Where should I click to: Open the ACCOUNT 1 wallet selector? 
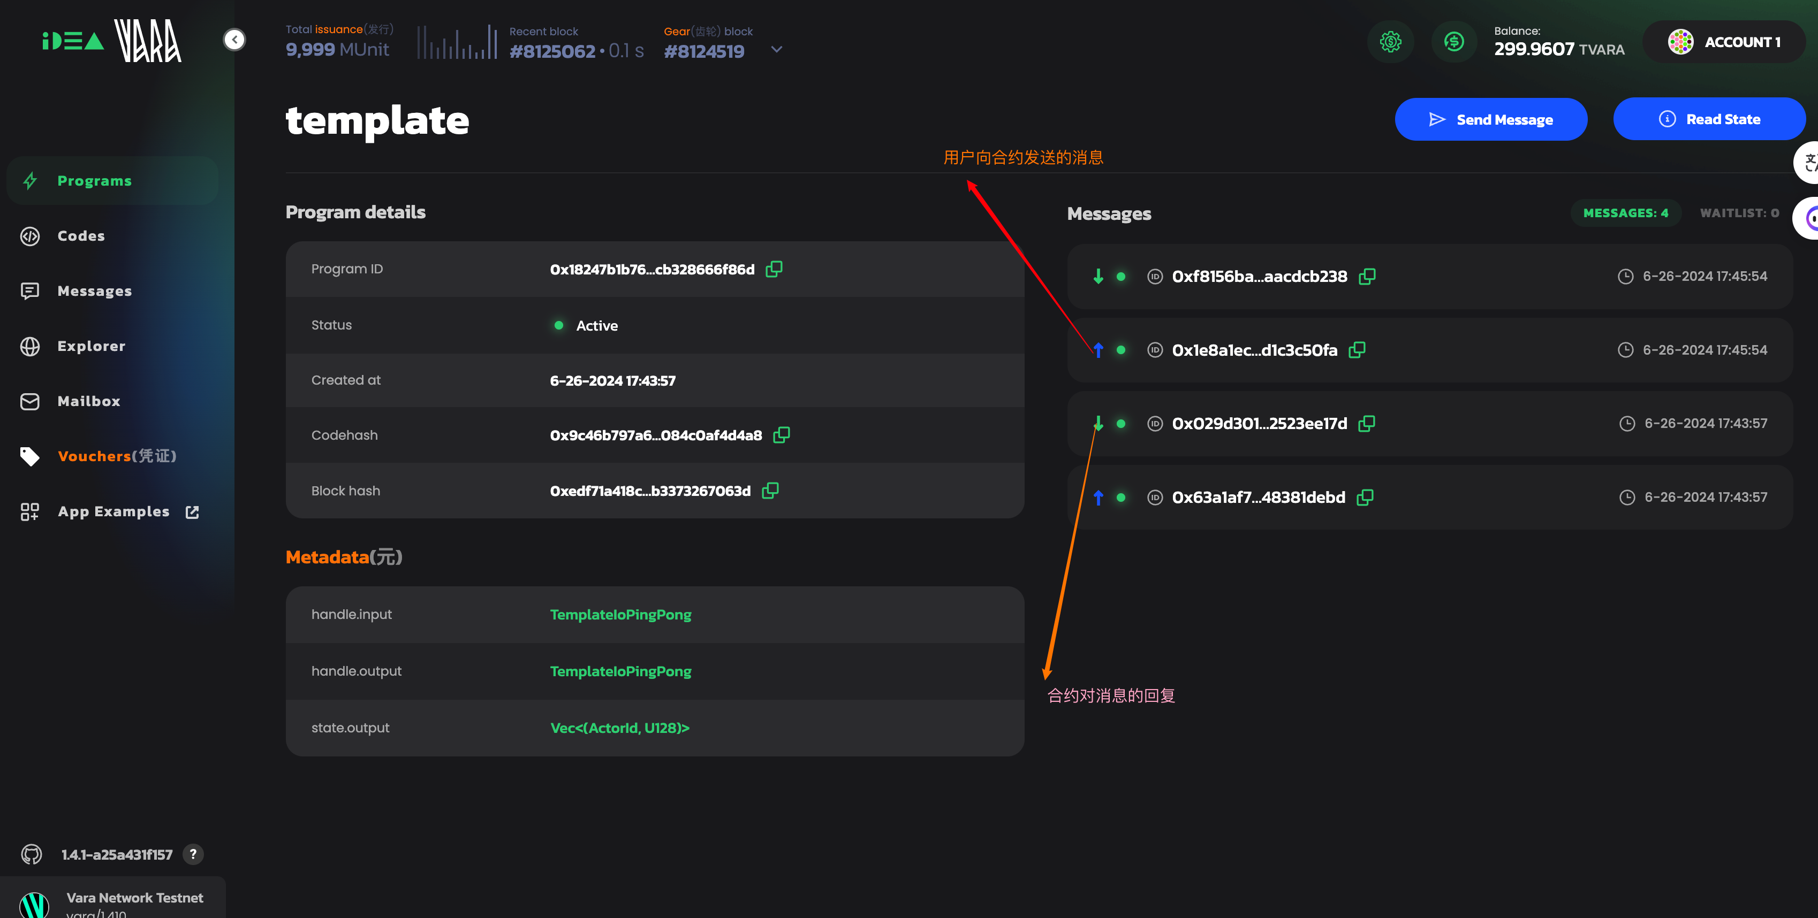pyautogui.click(x=1723, y=42)
